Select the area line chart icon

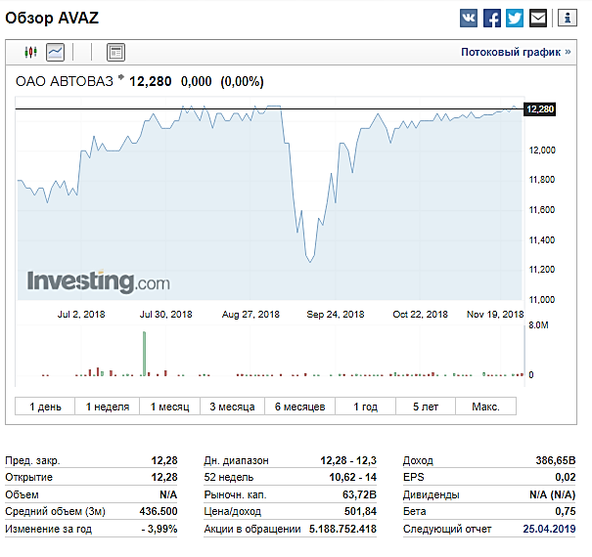55,52
